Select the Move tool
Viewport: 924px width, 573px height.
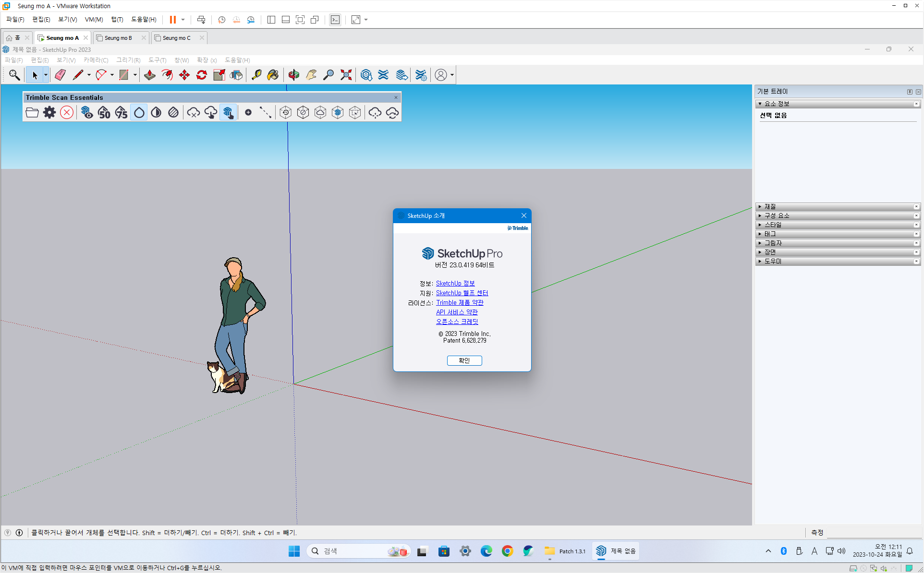pyautogui.click(x=184, y=75)
